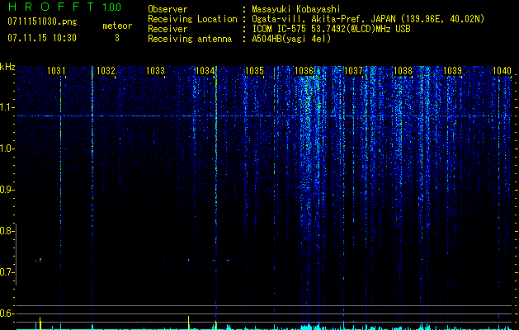
Task: Click the Receiver field label
Action: [x=167, y=29]
